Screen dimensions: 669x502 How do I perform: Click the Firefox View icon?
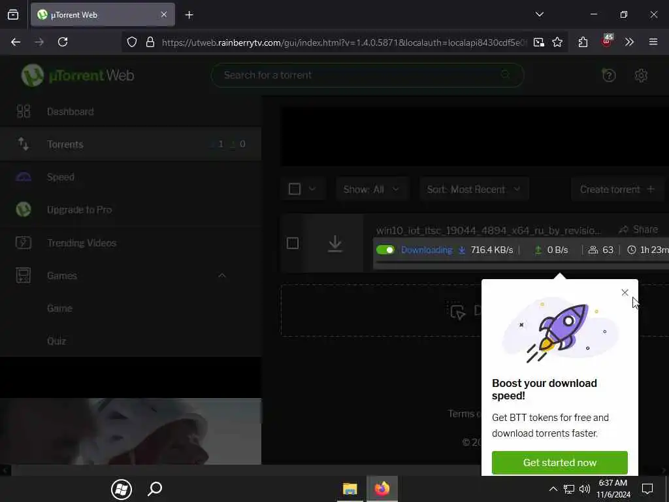(13, 14)
